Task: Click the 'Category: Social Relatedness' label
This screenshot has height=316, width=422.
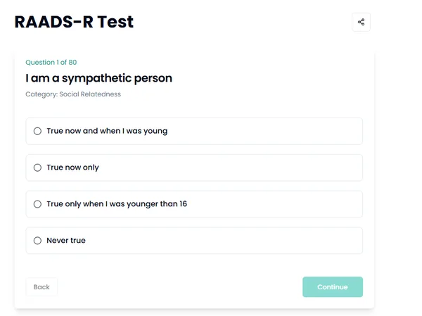Action: [73, 94]
